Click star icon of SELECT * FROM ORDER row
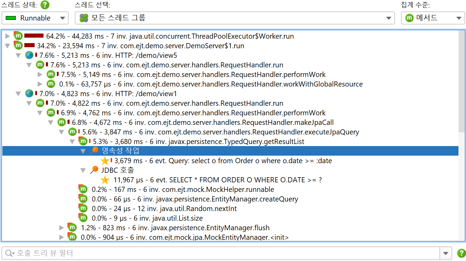Viewport: 466px width, 261px height. (x=105, y=180)
